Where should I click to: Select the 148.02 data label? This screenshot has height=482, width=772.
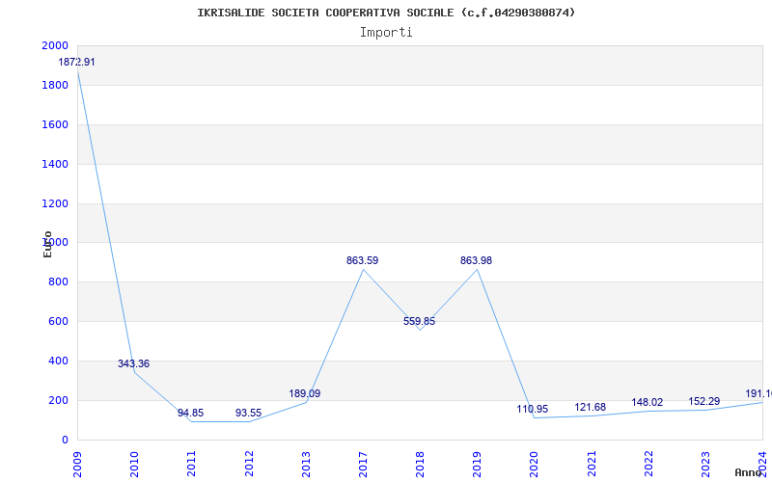(x=648, y=402)
